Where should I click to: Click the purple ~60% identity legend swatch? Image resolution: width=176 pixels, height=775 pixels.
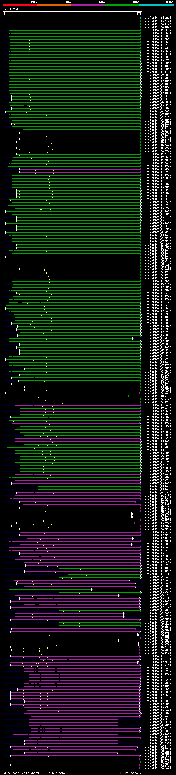[x=88, y=5]
